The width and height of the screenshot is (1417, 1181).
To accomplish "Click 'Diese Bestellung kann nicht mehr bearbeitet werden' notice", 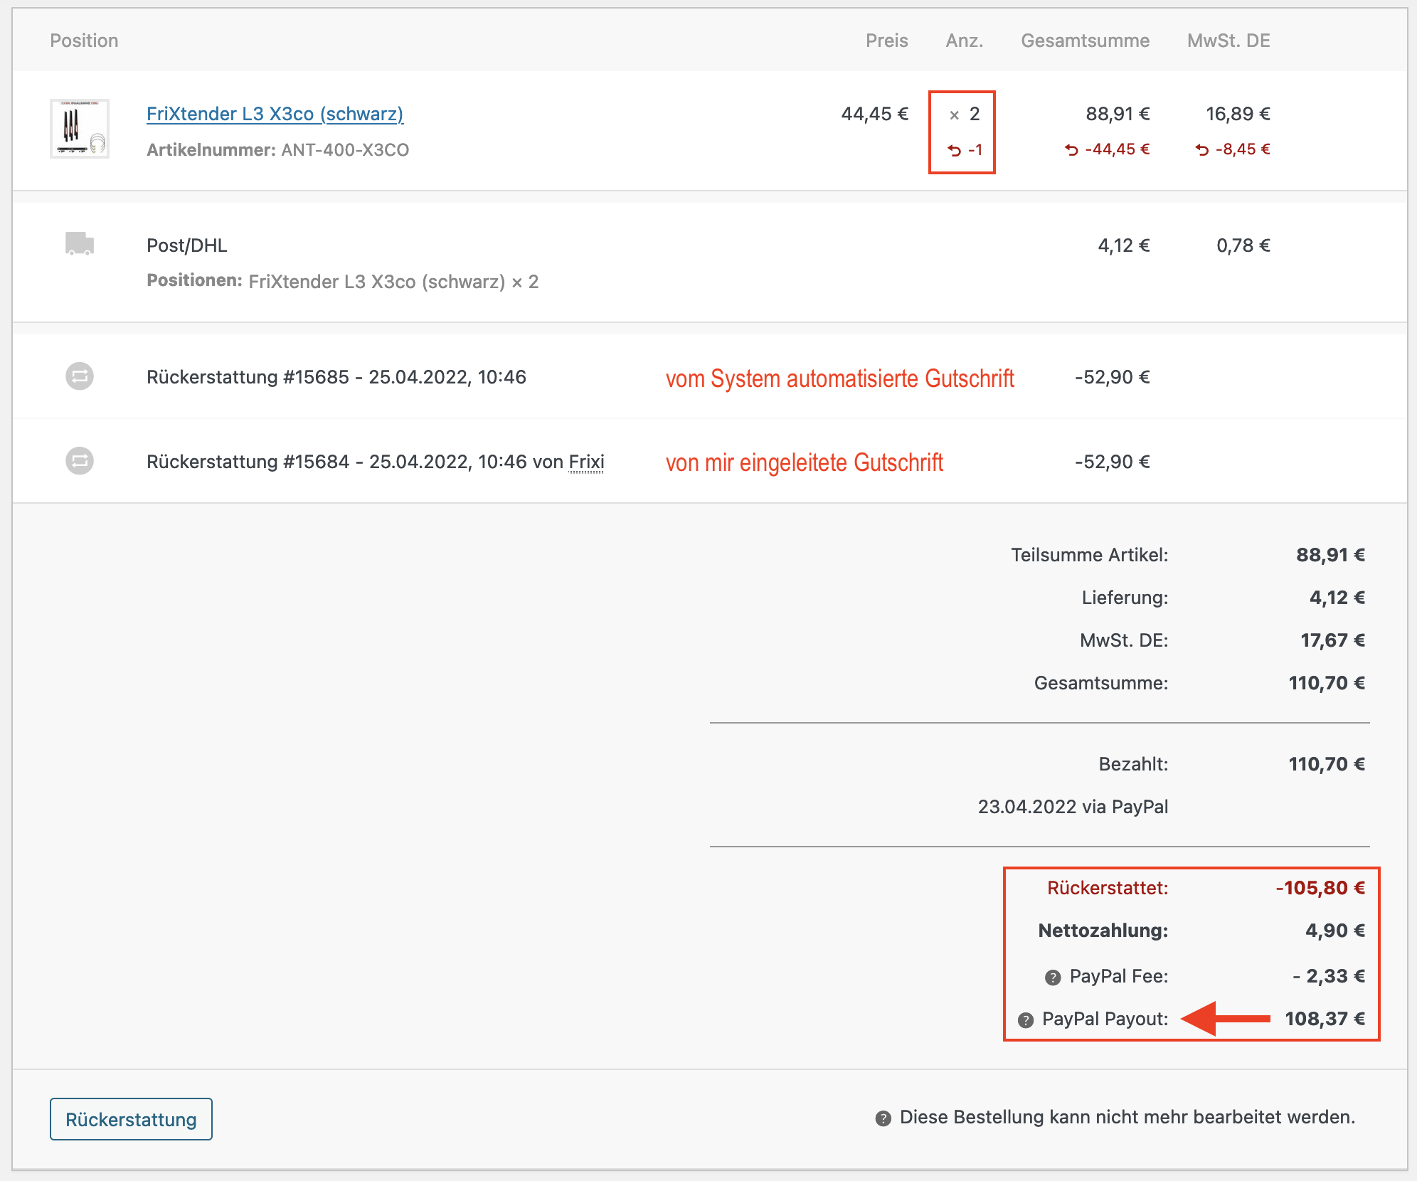I will click(1127, 1117).
